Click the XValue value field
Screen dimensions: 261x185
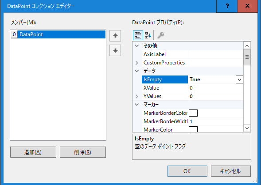coord(215,88)
